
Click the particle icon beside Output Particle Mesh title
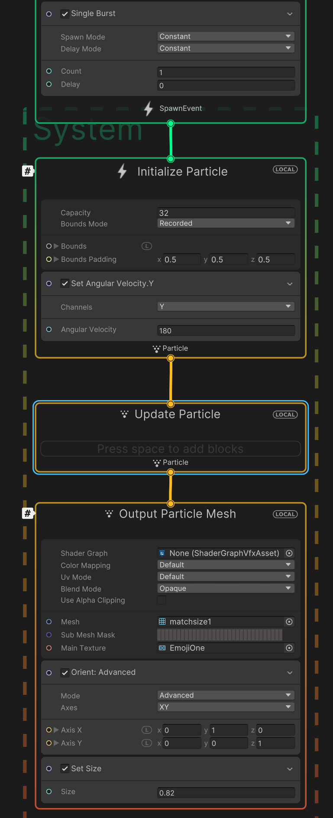(x=109, y=514)
